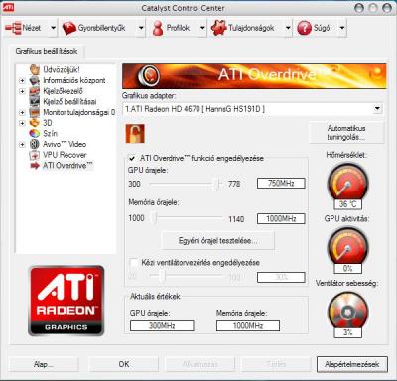The width and height of the screenshot is (397, 381).
Task: Select Kijelző beállításai tree entry
Action: pos(69,102)
